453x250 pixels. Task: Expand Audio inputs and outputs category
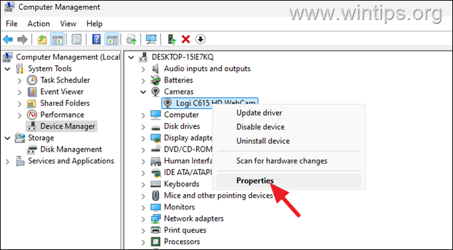tap(143, 69)
